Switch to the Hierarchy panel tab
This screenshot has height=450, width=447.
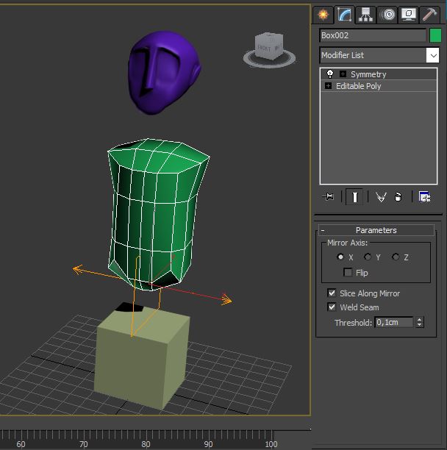pos(365,14)
